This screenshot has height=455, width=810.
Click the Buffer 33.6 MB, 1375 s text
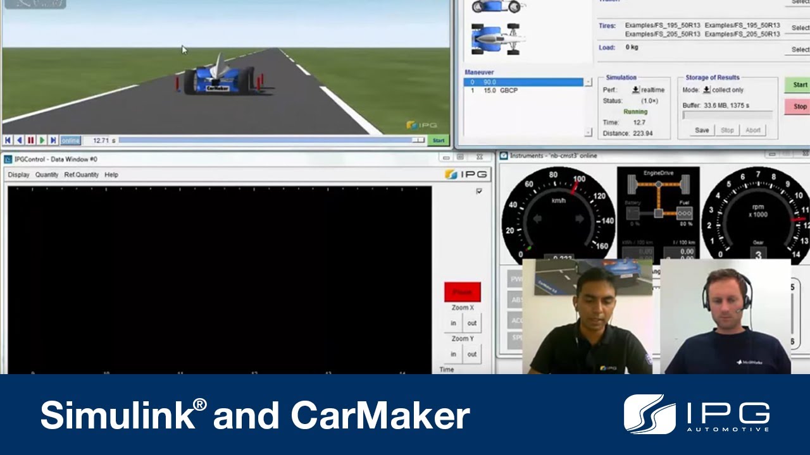(x=716, y=106)
